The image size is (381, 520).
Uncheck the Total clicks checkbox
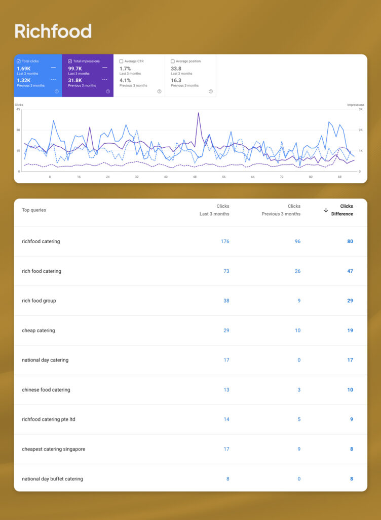pos(19,61)
